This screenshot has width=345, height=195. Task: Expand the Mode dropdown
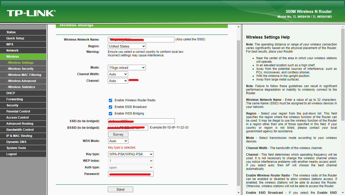127,68
